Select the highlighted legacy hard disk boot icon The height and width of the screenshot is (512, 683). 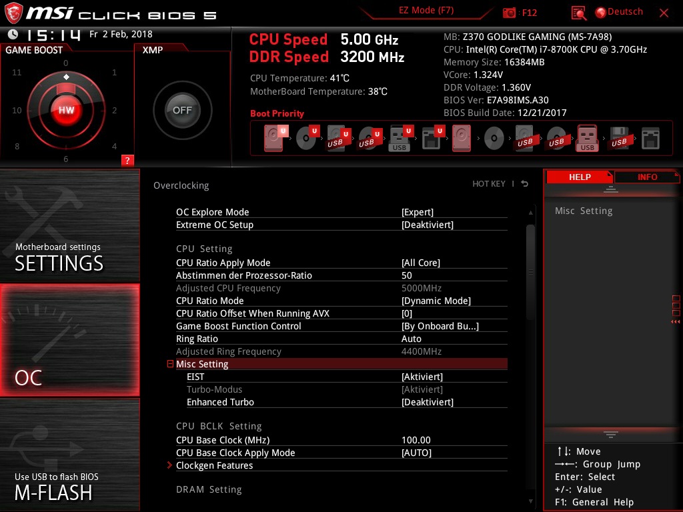point(462,138)
